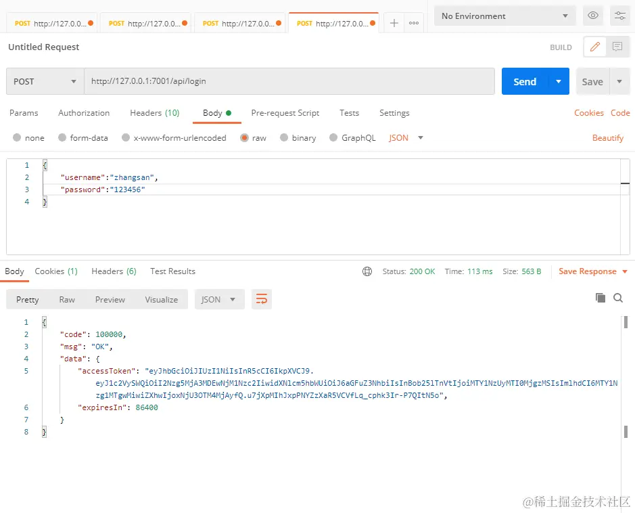
Task: Click the 200 OK status value
Action: pos(422,271)
